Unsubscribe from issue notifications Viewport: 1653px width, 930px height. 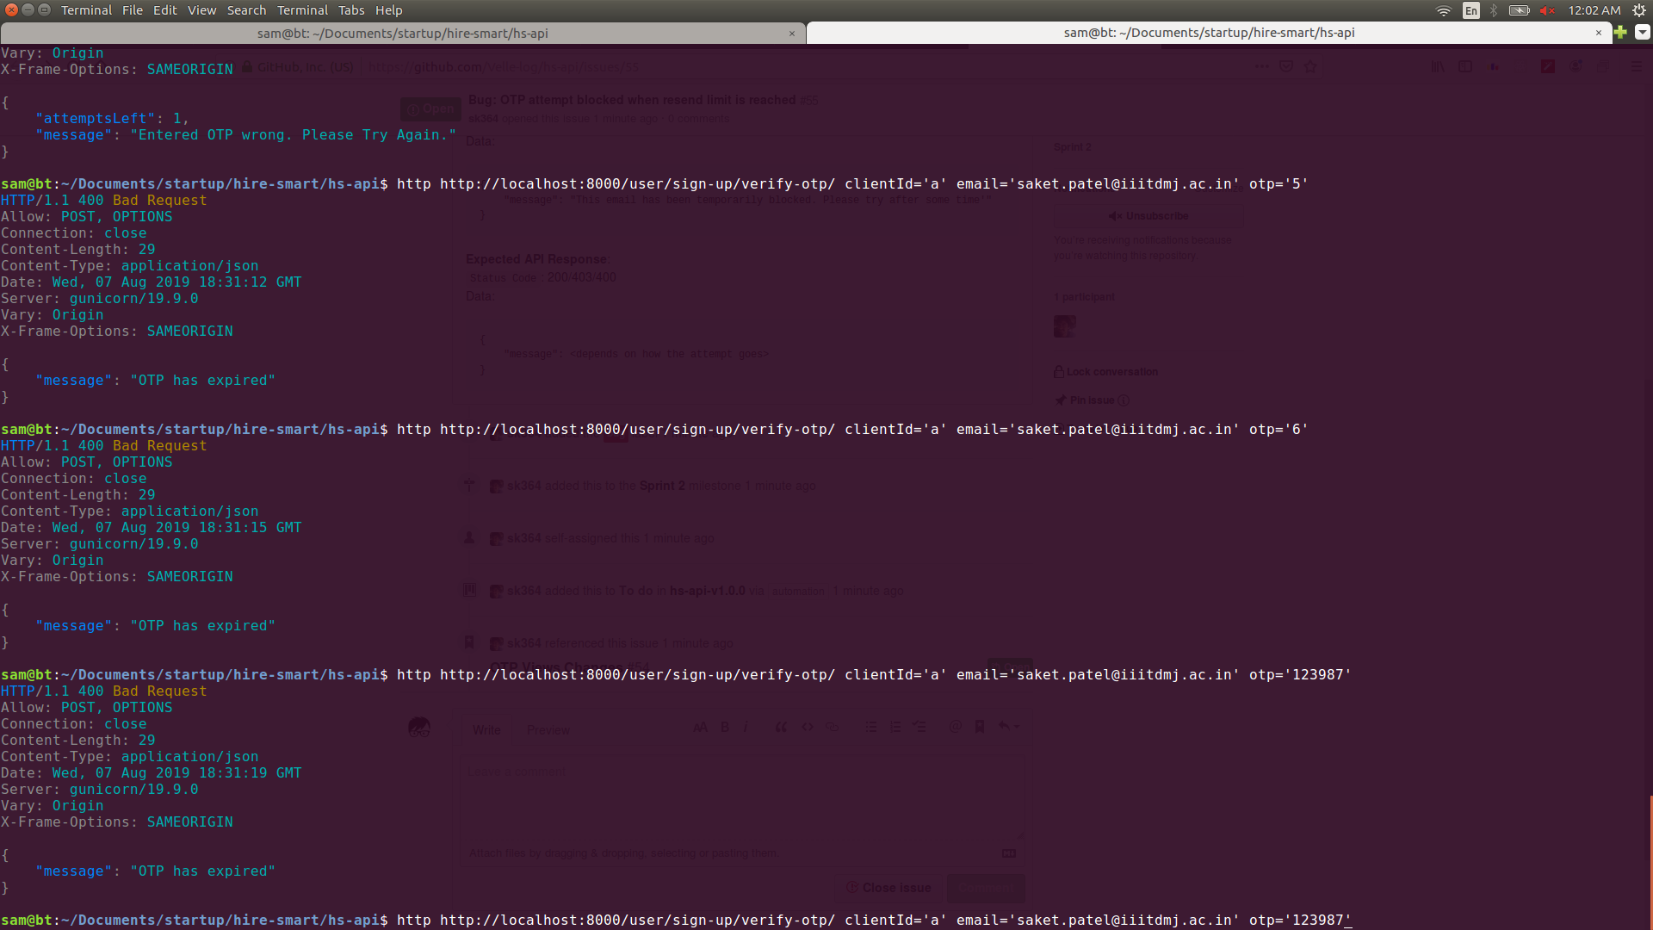1148,216
